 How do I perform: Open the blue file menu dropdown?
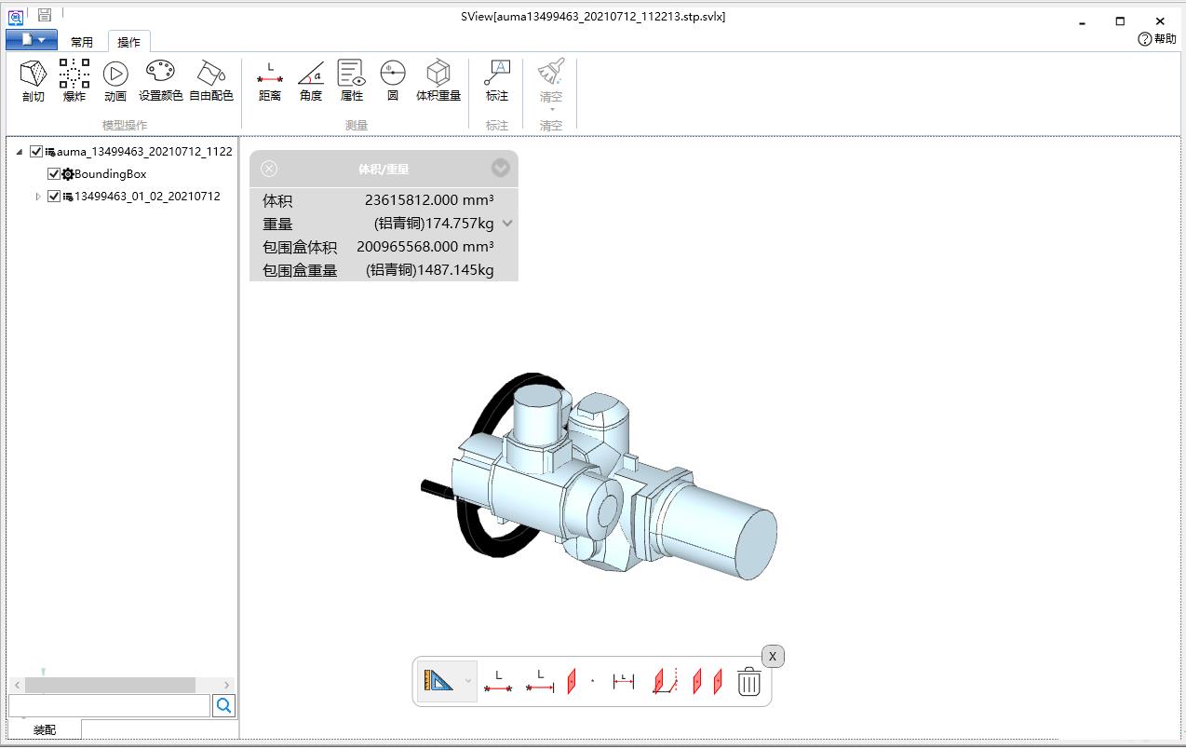click(x=31, y=40)
